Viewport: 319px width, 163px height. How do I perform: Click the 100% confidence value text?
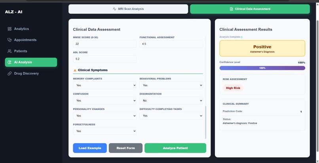[302, 63]
